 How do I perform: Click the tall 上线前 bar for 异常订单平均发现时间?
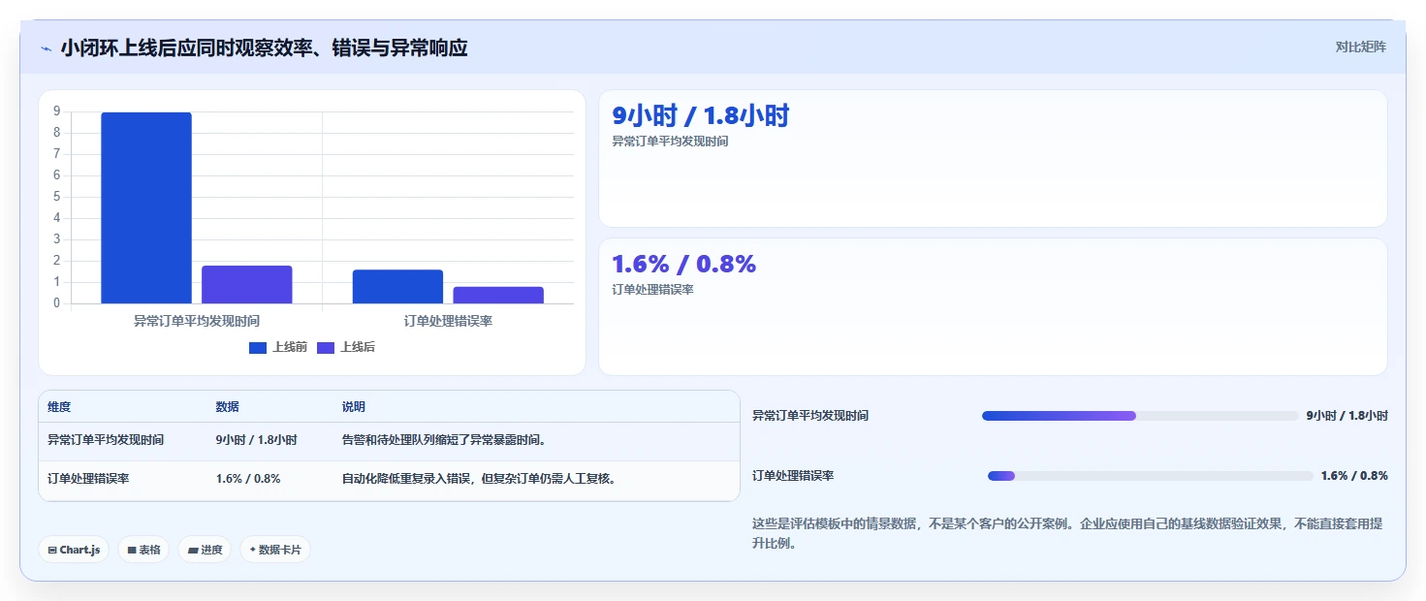146,207
